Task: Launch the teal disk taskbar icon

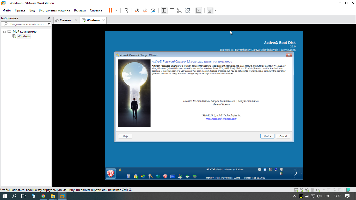Action: tap(158, 176)
